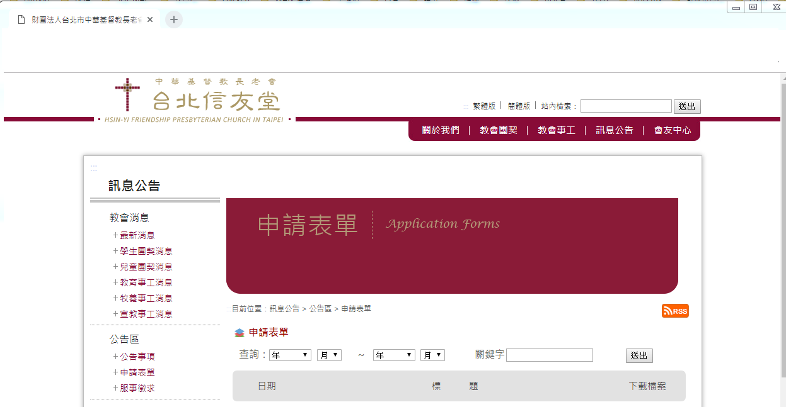Click the 申請表單 stacked layers icon

point(240,333)
